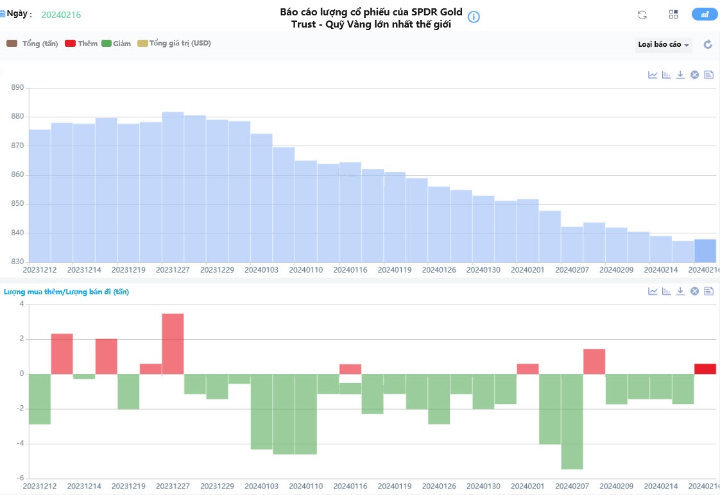Open the Loại báo cáo dropdown
The image size is (720, 495).
point(664,44)
